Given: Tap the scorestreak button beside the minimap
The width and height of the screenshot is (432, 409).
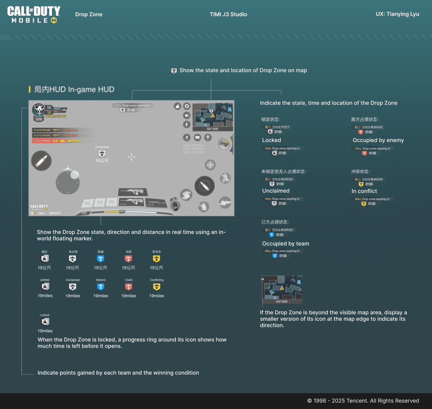Looking at the screenshot, I should coord(224,144).
